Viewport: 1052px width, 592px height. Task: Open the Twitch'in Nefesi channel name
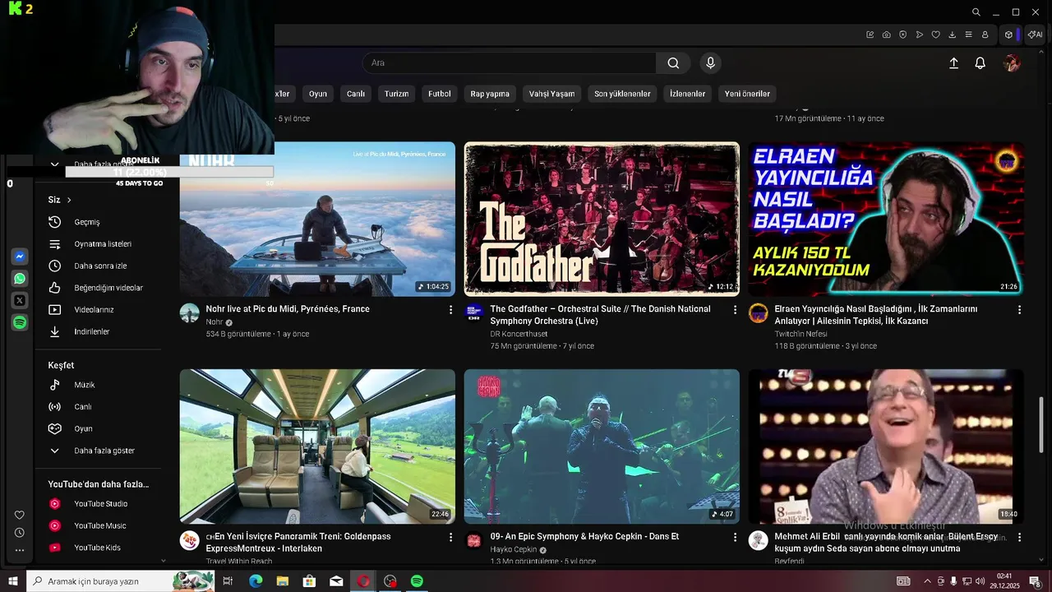pos(801,334)
